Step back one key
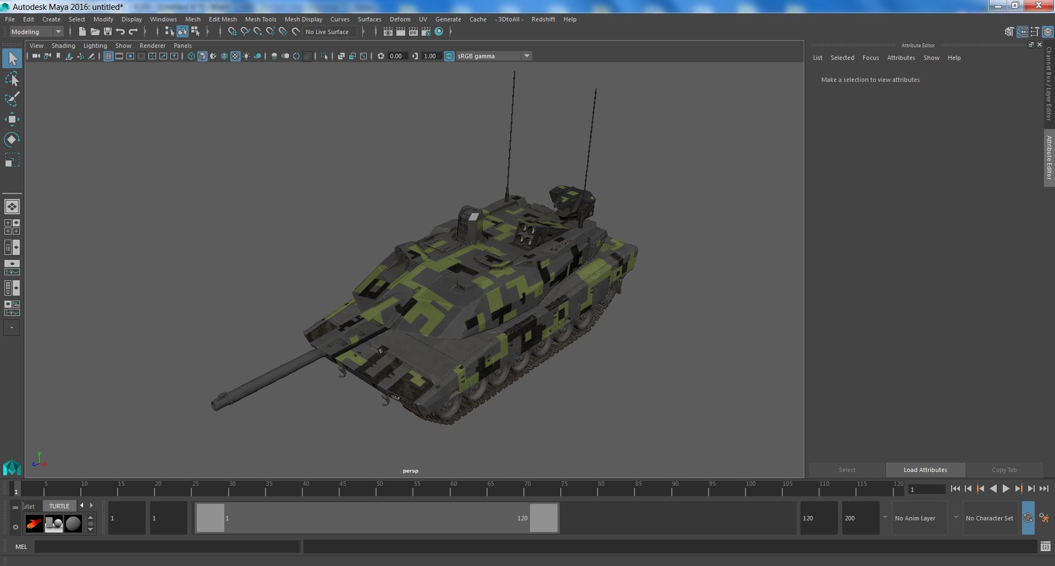 point(981,489)
